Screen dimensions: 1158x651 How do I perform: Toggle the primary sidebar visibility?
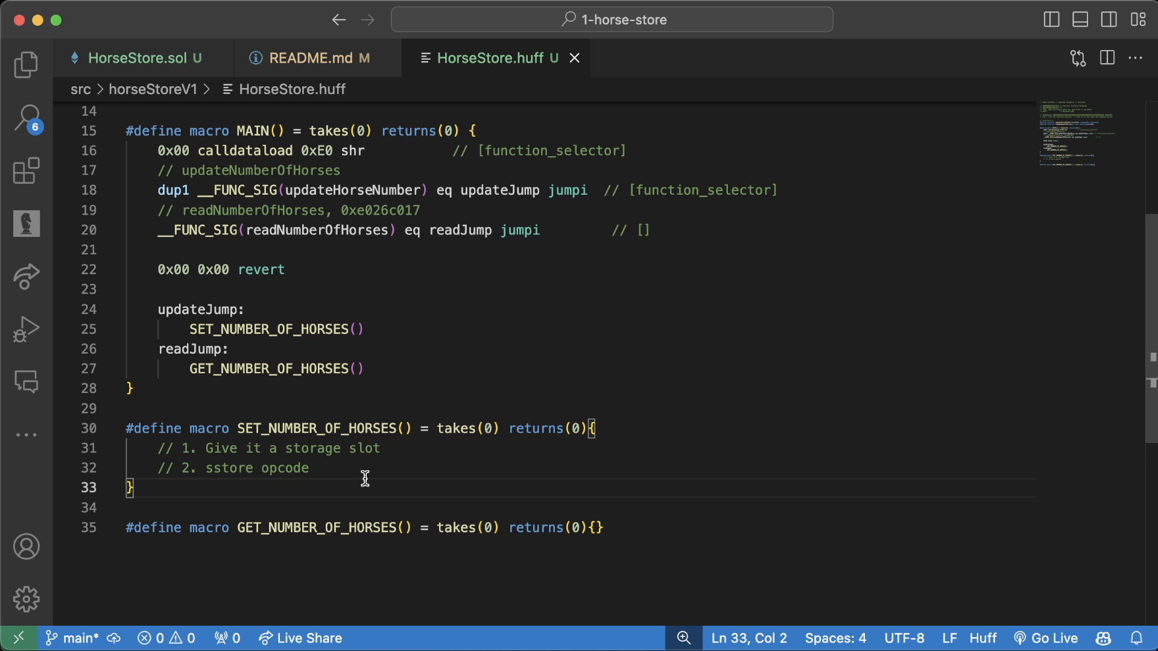(x=1051, y=19)
